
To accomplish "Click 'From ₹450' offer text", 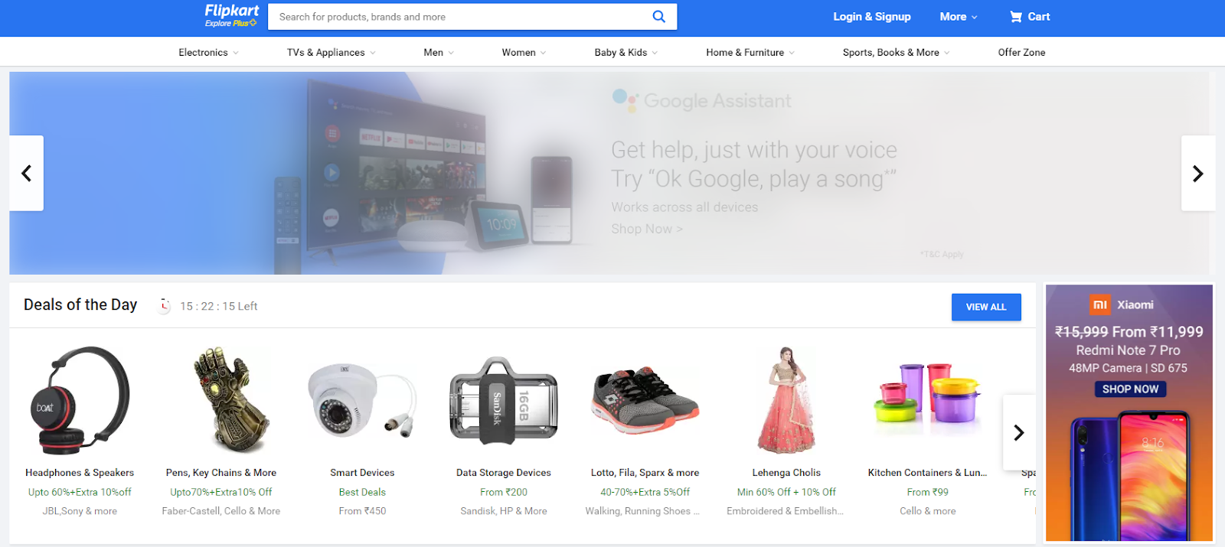I will coord(362,511).
